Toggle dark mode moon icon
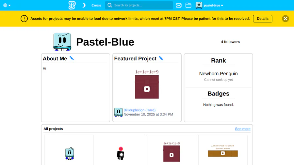 (x=84, y=5)
